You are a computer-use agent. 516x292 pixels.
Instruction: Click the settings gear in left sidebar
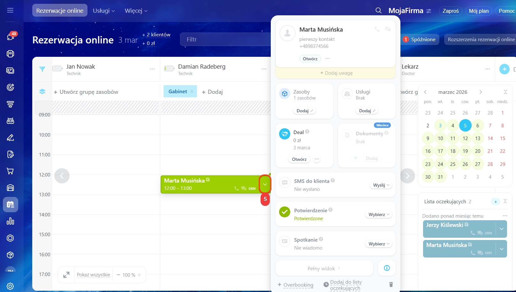(10, 286)
